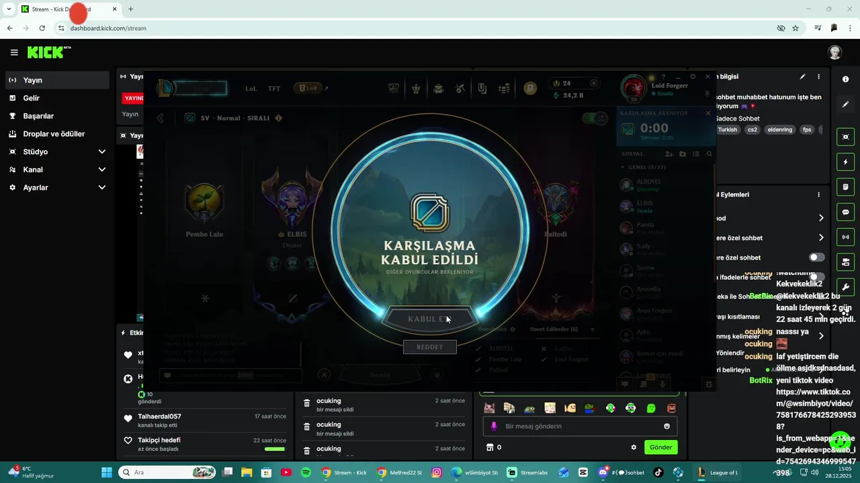Viewport: 860px width, 483px height.
Task: Toggle the wrench tools widget icon
Action: pyautogui.click(x=845, y=287)
